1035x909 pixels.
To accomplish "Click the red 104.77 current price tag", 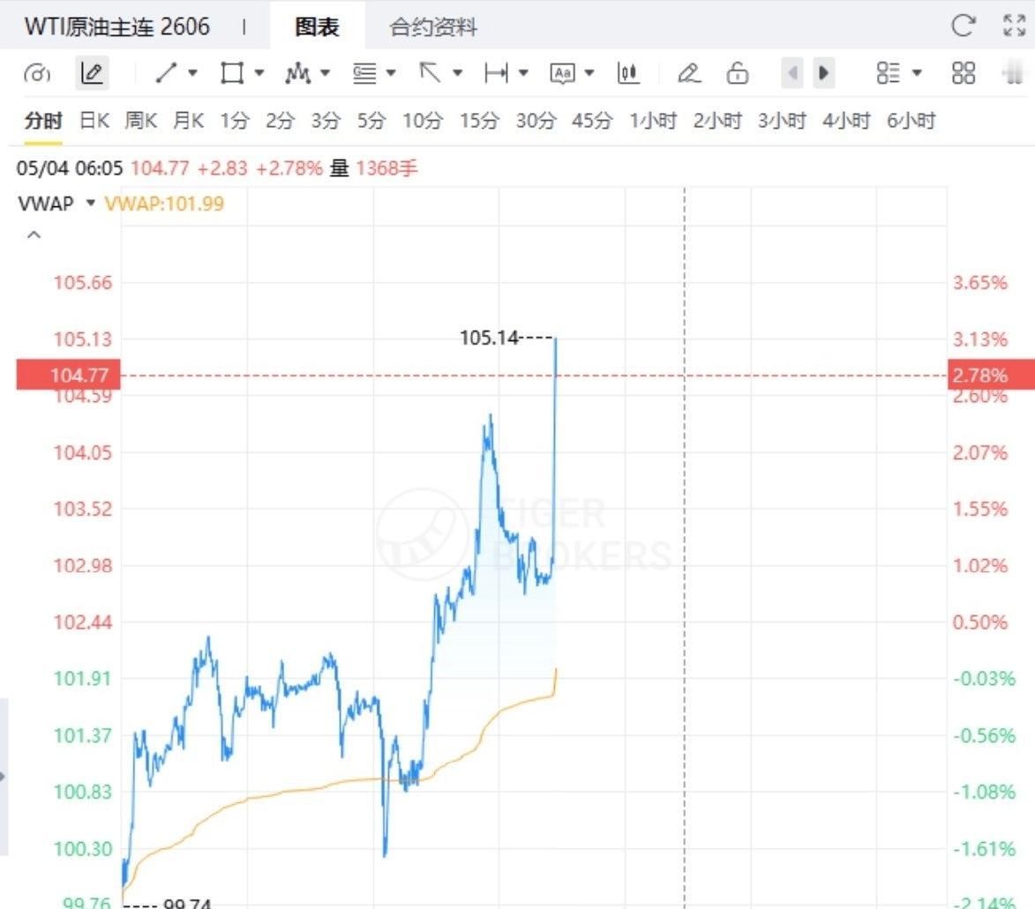I will (x=69, y=375).
